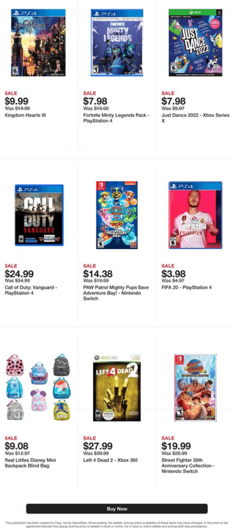Click the Left 4 Dead 2 title
Viewport: 232px width, 530px height.
click(110, 460)
